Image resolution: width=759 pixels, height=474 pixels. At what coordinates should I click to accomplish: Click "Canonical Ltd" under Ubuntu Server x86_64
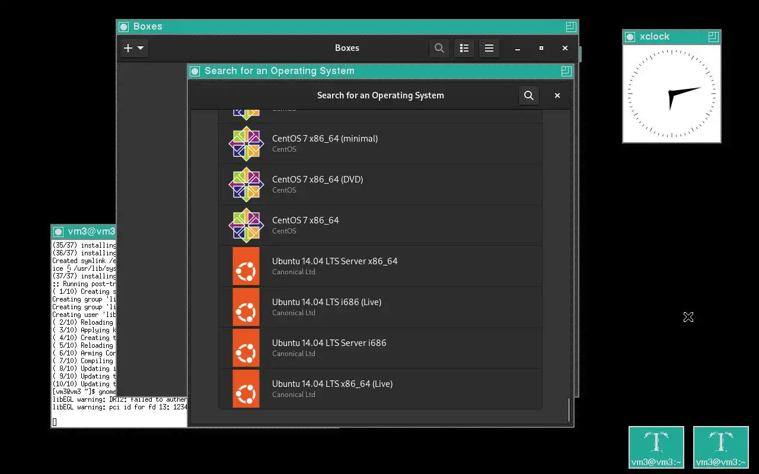click(x=294, y=272)
